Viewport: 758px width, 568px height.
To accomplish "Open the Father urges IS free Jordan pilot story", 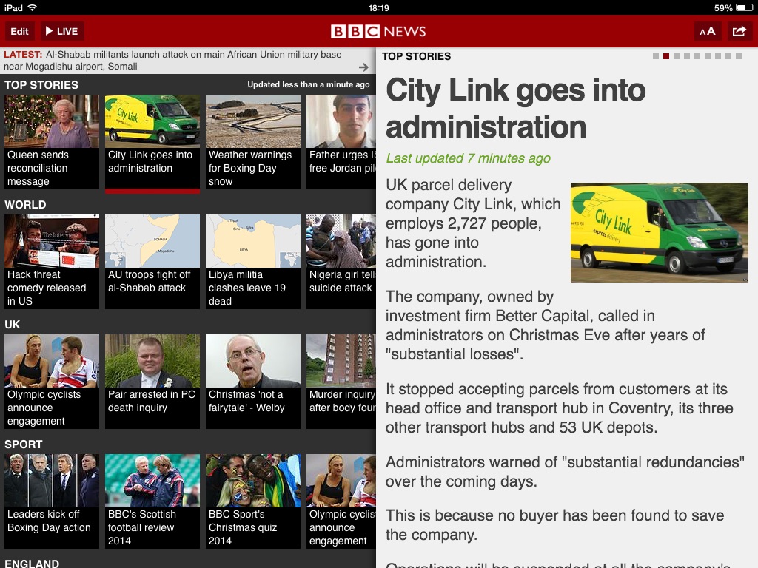I will pos(341,141).
